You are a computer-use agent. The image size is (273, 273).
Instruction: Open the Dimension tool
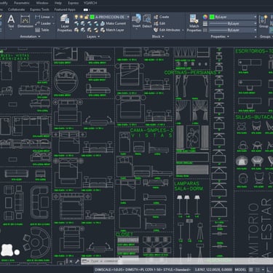25,22
